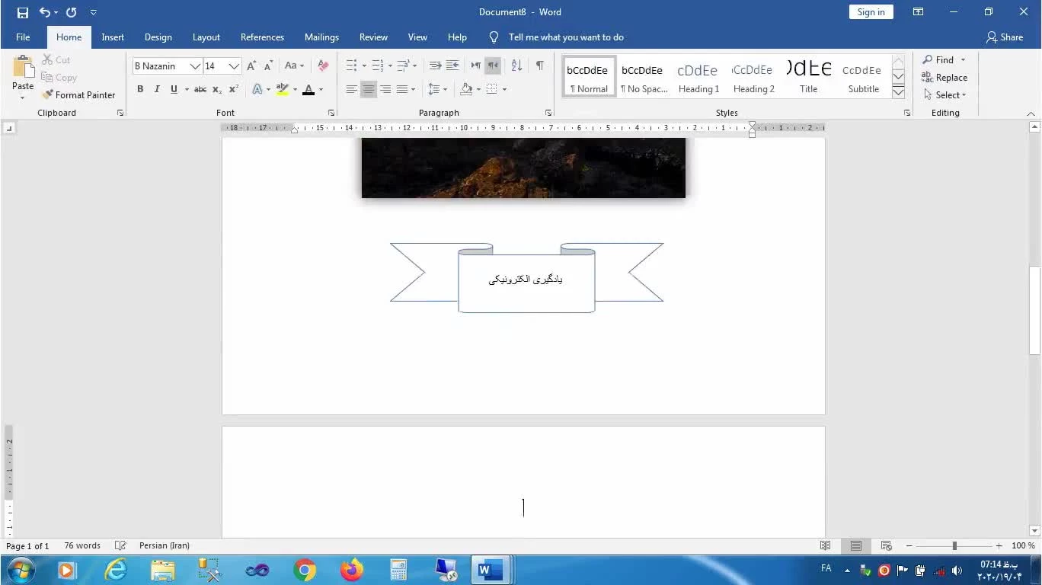Click the Clear All Formatting eraser icon
Screen dimensions: 1042x585
point(323,66)
